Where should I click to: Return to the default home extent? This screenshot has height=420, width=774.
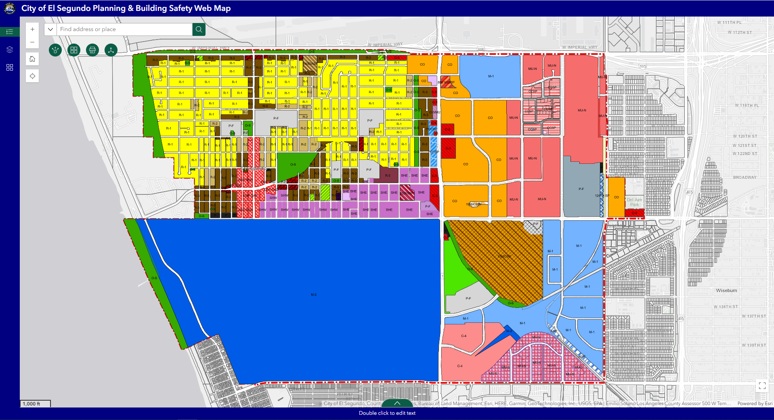point(32,59)
